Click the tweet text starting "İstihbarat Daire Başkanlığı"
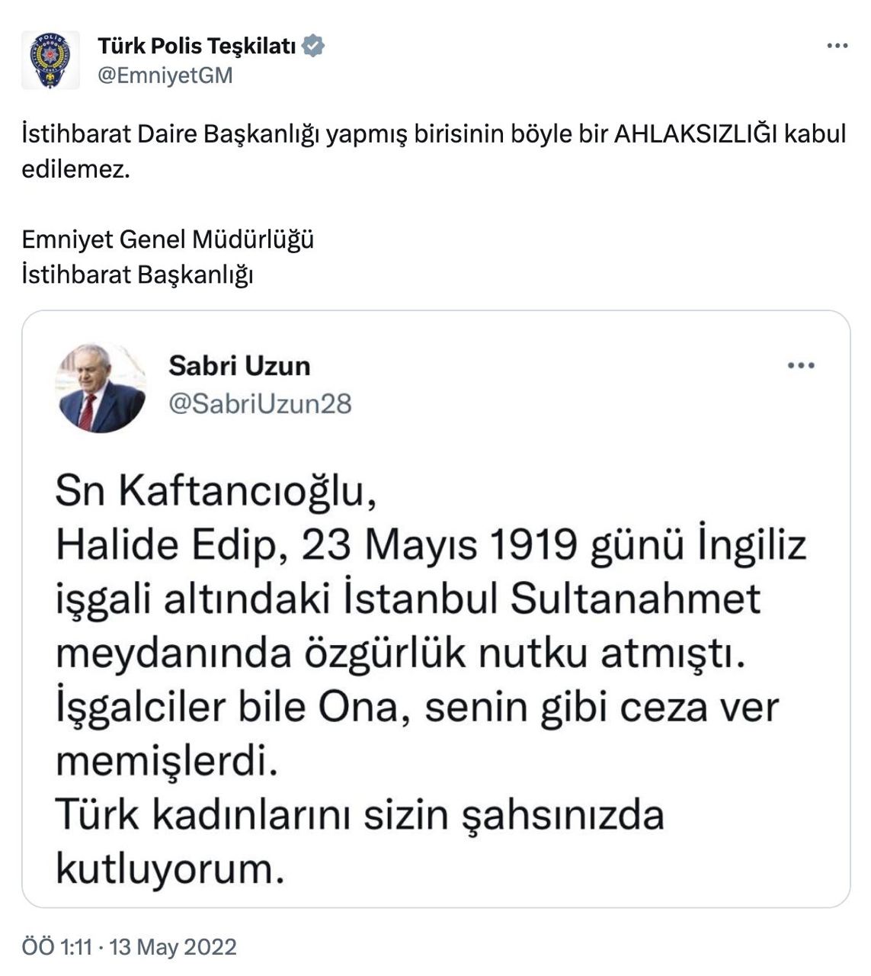 coord(434,151)
